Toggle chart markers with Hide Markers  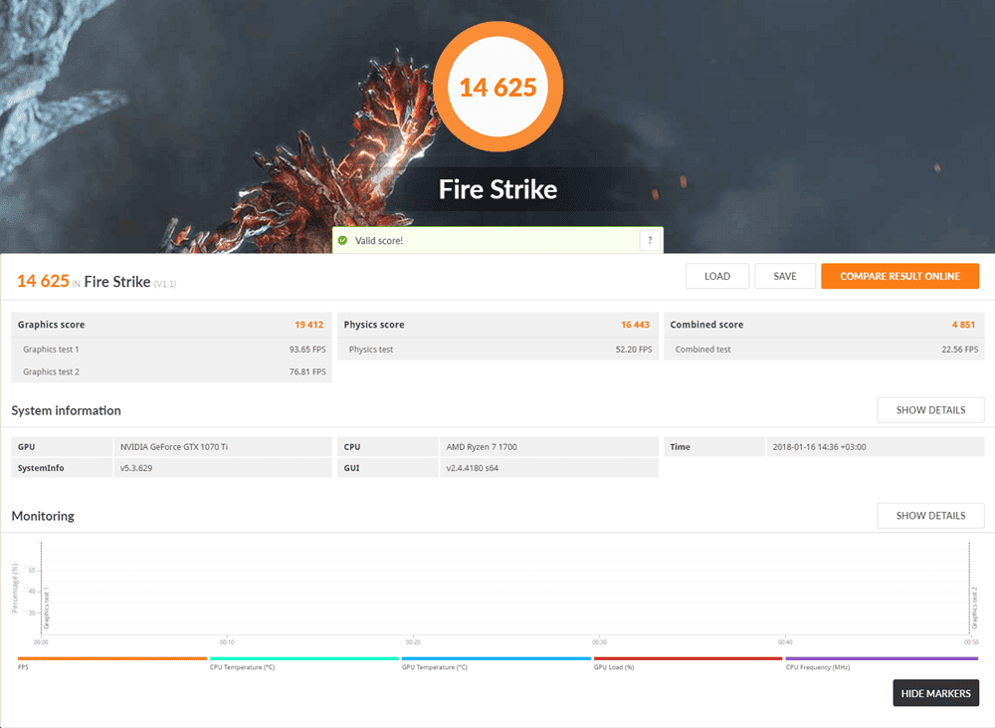click(935, 693)
